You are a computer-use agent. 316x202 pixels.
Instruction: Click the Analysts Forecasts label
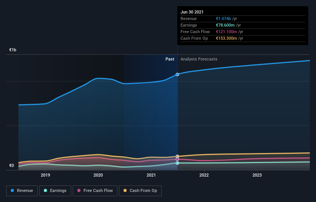pyautogui.click(x=199, y=59)
